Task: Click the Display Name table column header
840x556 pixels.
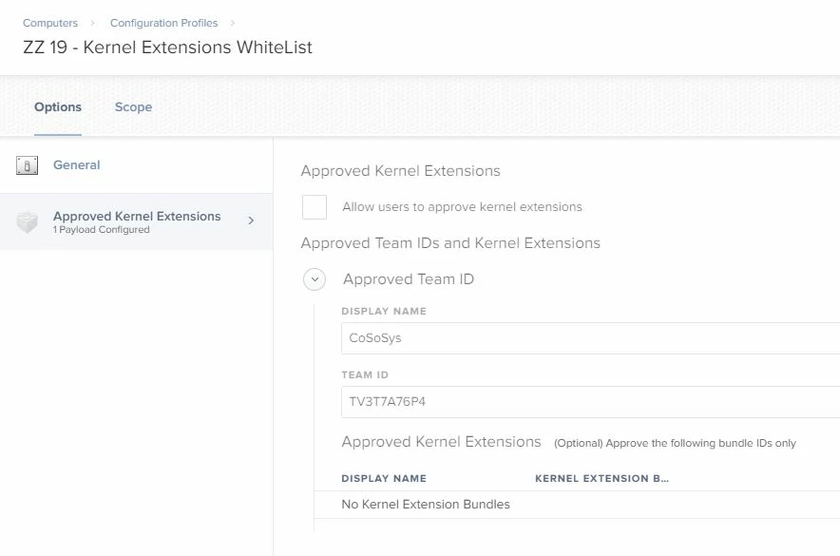Action: tap(384, 478)
